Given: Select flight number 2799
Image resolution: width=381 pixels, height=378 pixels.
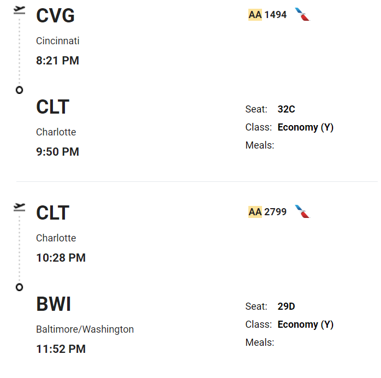Looking at the screenshot, I should point(276,211).
